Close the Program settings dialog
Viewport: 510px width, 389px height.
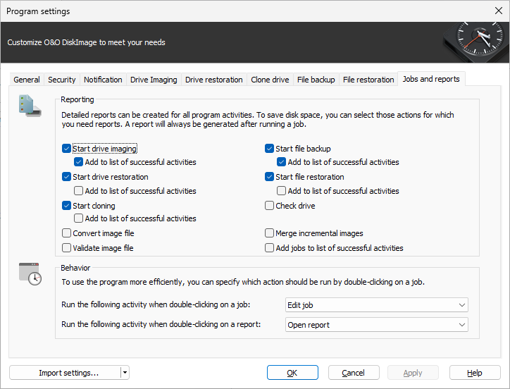[x=498, y=11]
